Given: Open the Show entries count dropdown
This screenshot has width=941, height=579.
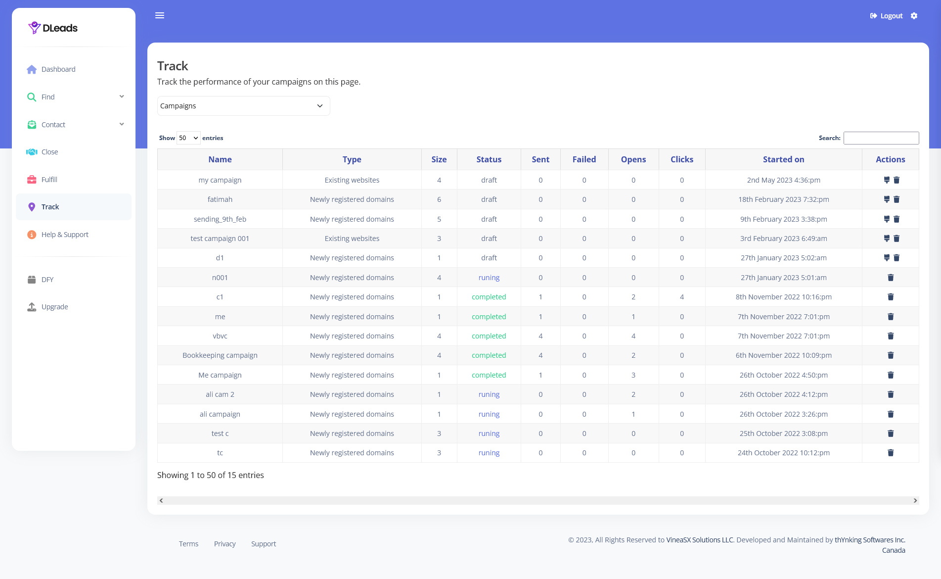Looking at the screenshot, I should pos(188,138).
